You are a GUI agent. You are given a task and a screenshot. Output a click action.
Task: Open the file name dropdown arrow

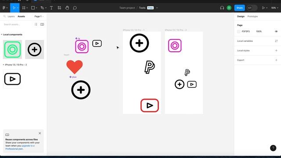(157, 8)
